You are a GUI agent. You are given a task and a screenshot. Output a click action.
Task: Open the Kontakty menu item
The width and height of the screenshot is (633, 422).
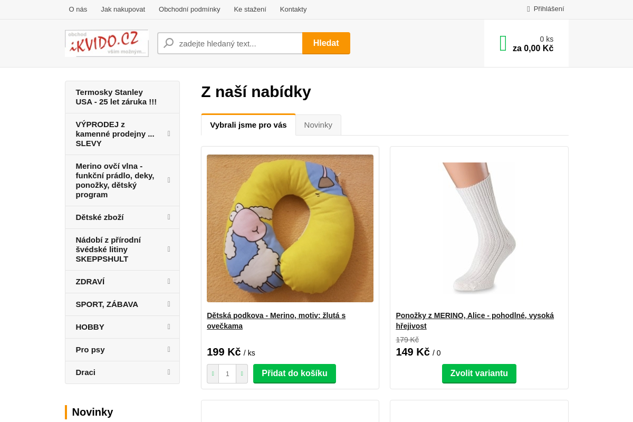(x=293, y=9)
